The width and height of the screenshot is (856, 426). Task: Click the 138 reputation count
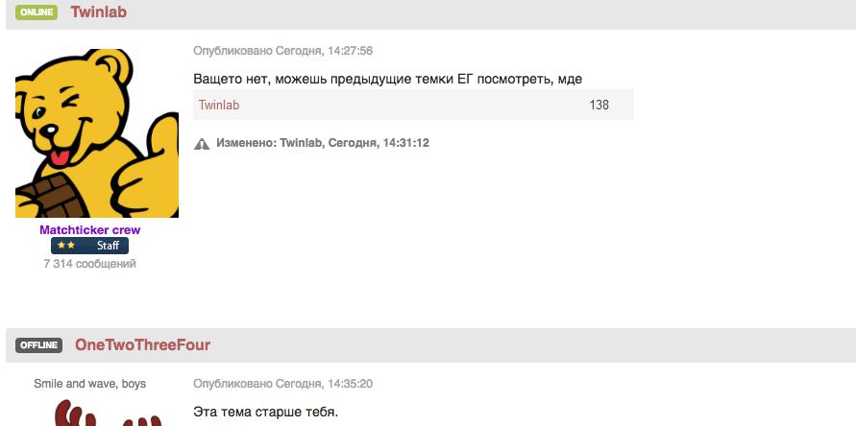click(x=599, y=105)
